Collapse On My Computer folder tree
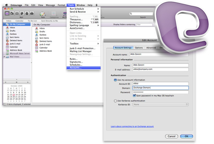Viewport: 214px width, 144px height. [4, 24]
